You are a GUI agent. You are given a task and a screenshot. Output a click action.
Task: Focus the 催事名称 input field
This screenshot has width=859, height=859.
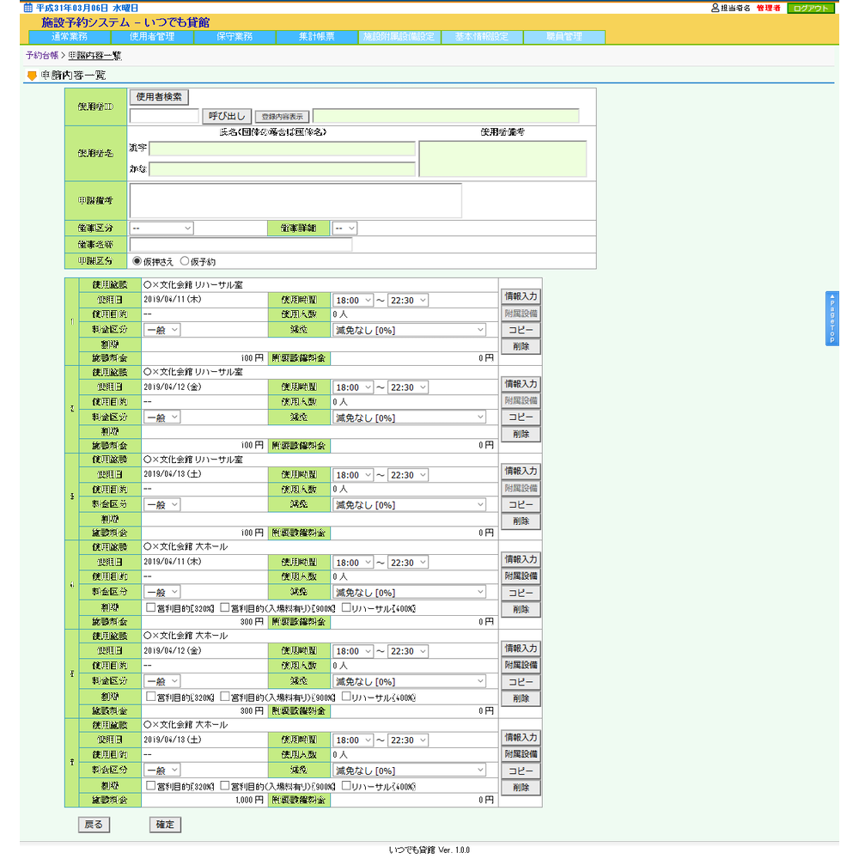coord(241,244)
